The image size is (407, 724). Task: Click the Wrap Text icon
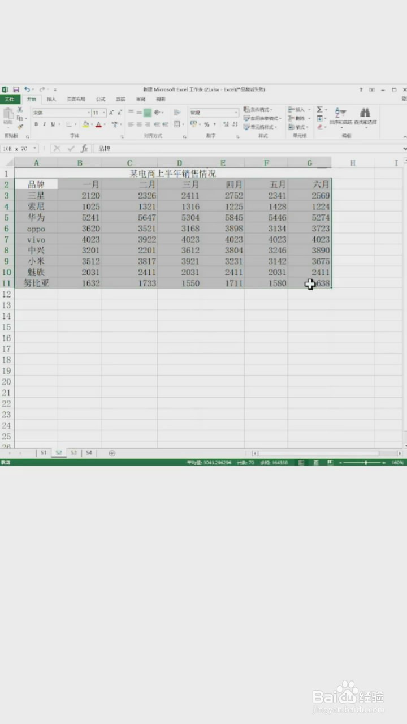click(x=177, y=112)
